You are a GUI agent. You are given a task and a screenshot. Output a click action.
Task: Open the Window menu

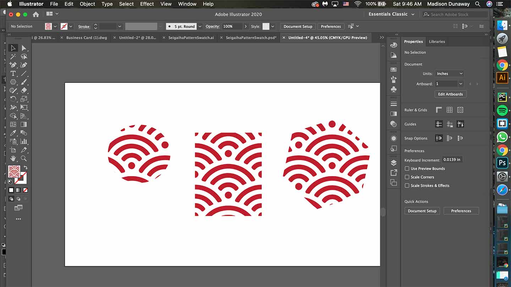pos(187,4)
